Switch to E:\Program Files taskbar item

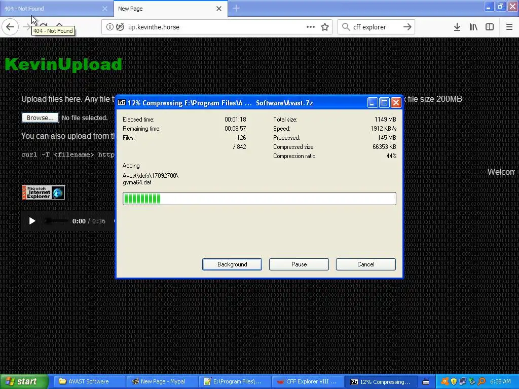(x=235, y=381)
